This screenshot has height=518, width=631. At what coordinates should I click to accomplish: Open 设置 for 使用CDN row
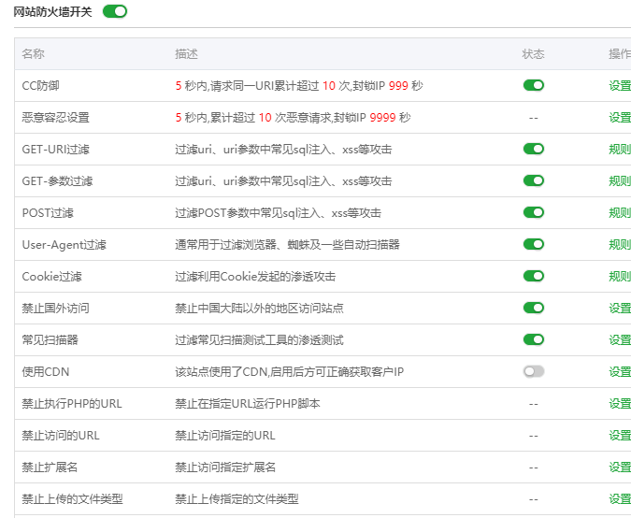620,371
